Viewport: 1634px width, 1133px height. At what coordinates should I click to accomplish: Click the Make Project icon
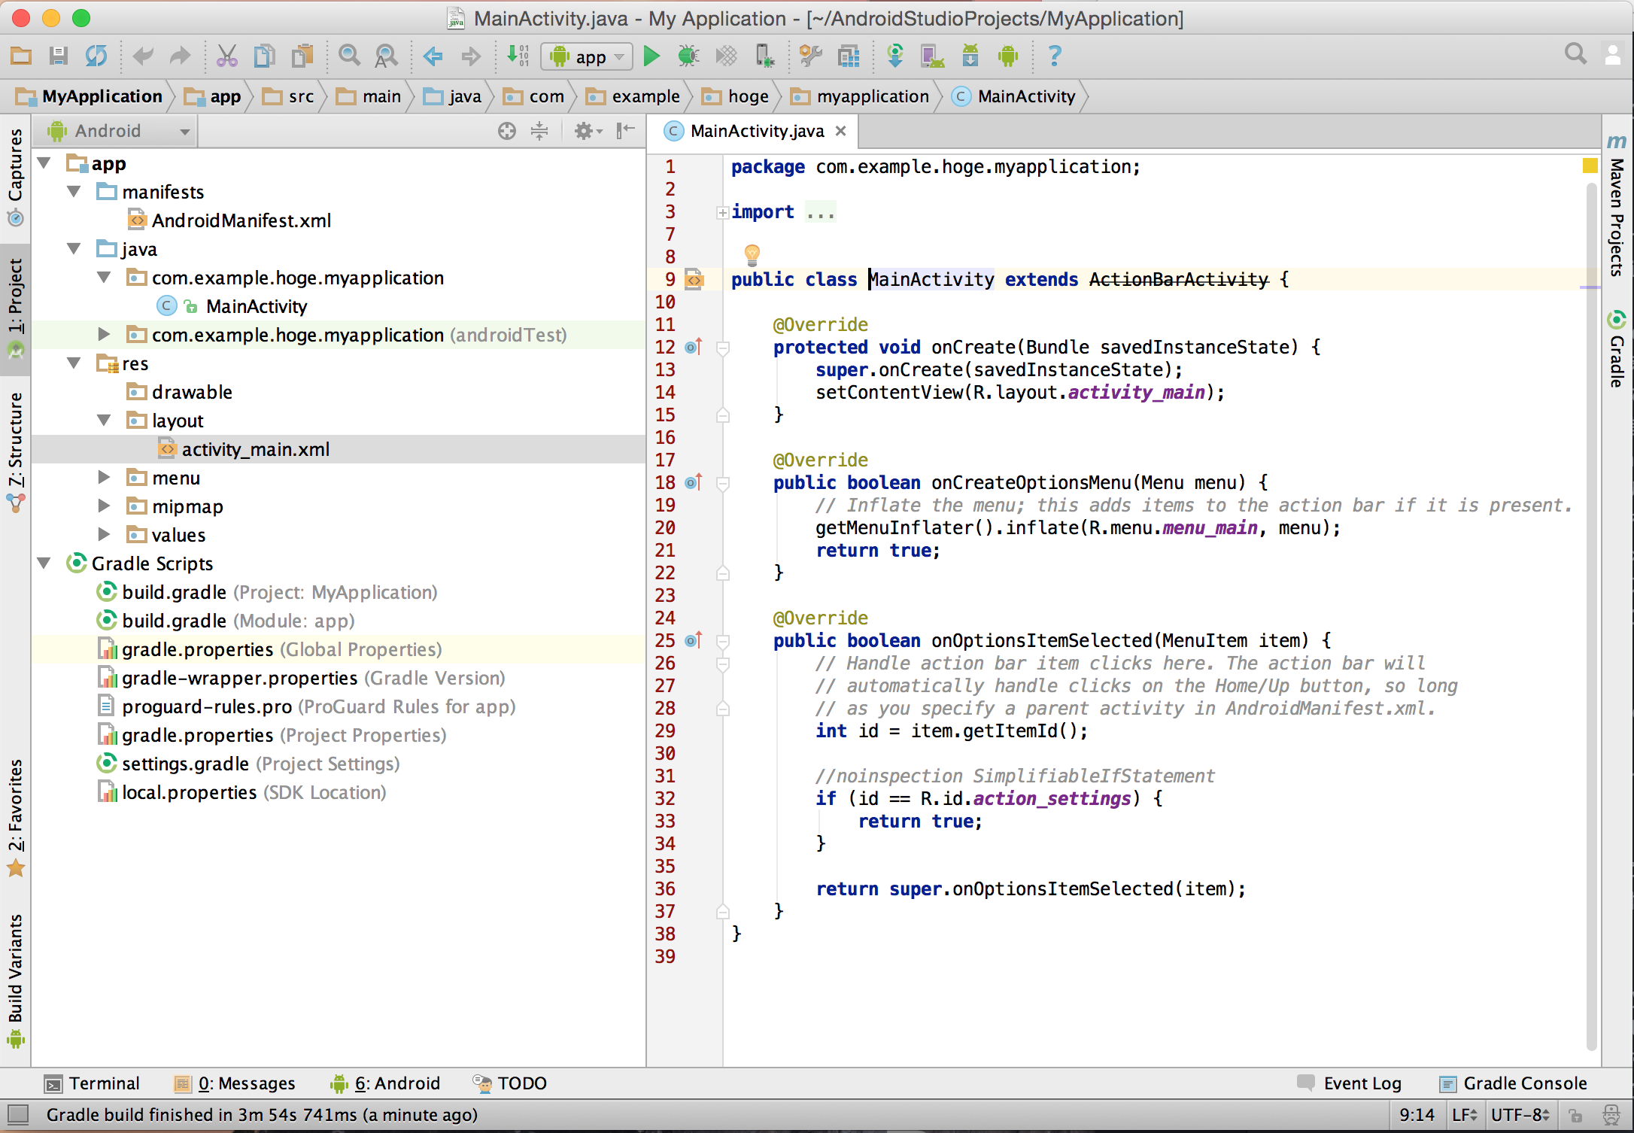point(518,56)
